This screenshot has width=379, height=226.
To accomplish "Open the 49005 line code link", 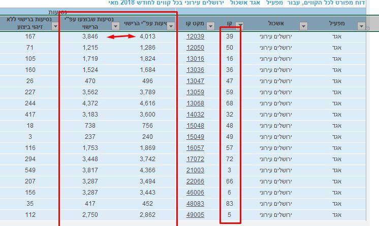I will coord(195,215).
